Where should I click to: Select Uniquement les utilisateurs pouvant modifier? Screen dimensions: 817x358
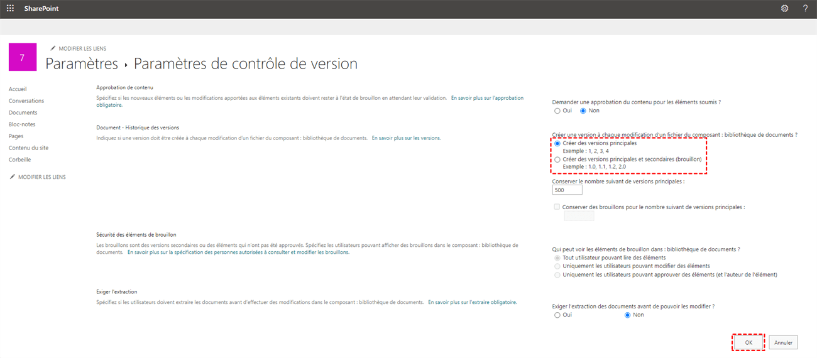[557, 266]
